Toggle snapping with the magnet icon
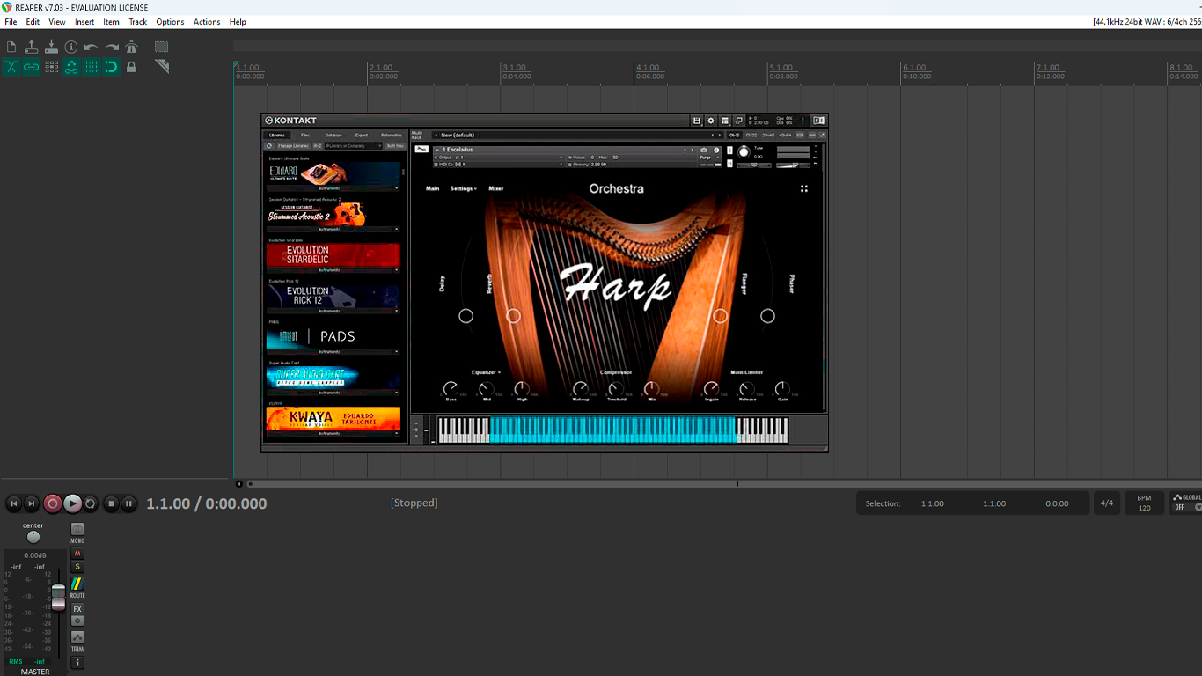Screen dimensions: 1202x676 tap(112, 67)
